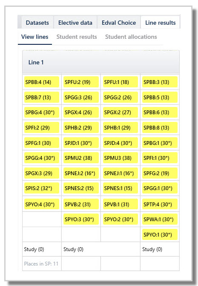Click the SPVB:2 (31) class block

[x=81, y=204]
